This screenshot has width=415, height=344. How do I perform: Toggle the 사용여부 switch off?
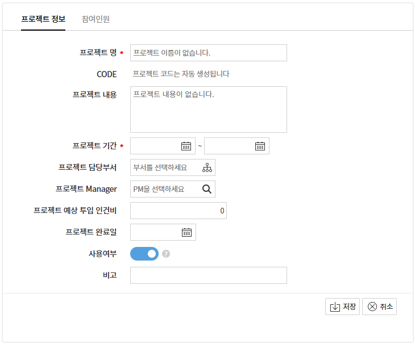[144, 254]
